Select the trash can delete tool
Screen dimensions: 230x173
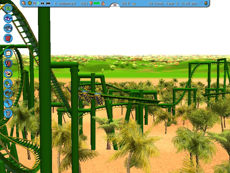click(x=8, y=113)
